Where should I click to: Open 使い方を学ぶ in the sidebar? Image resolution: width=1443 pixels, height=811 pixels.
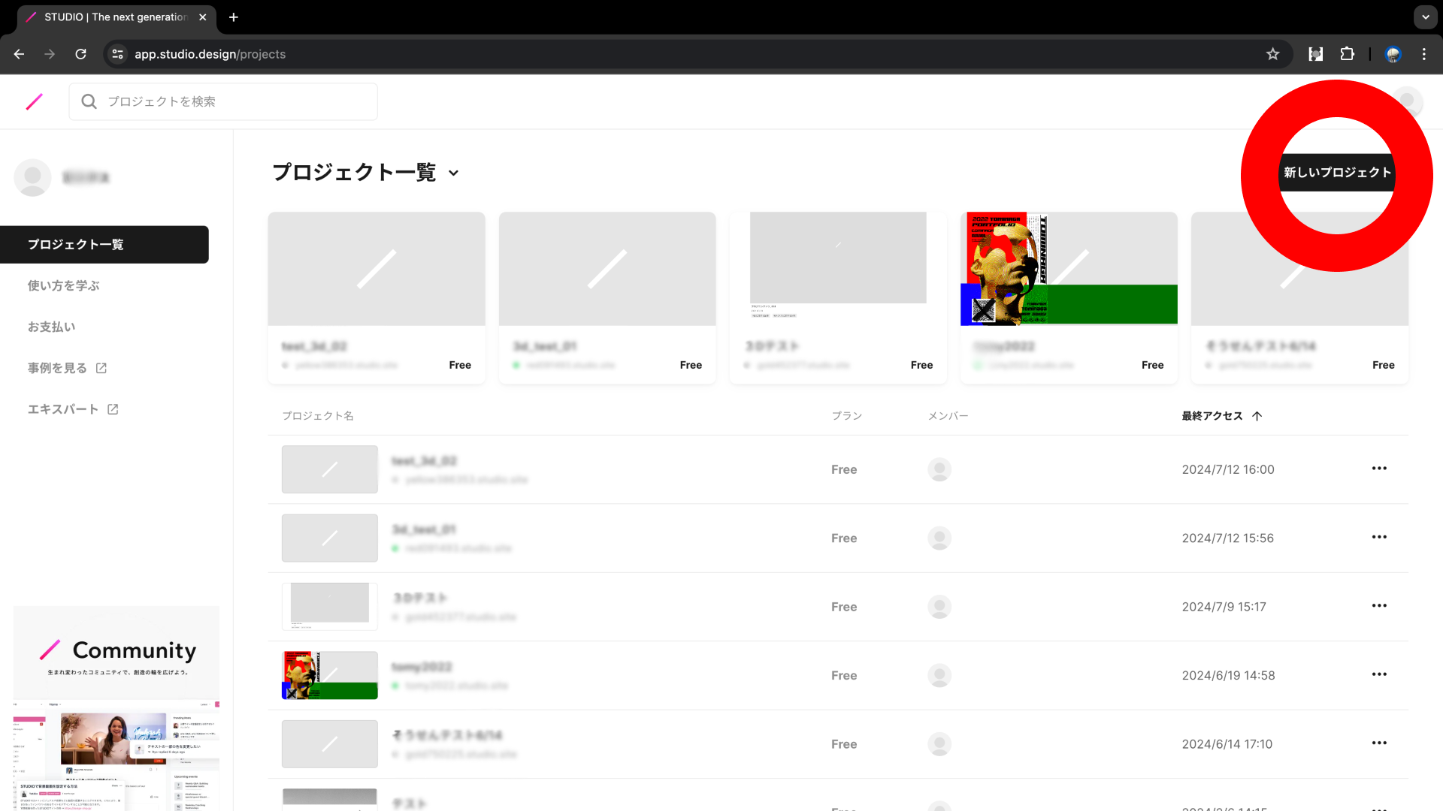(x=64, y=285)
